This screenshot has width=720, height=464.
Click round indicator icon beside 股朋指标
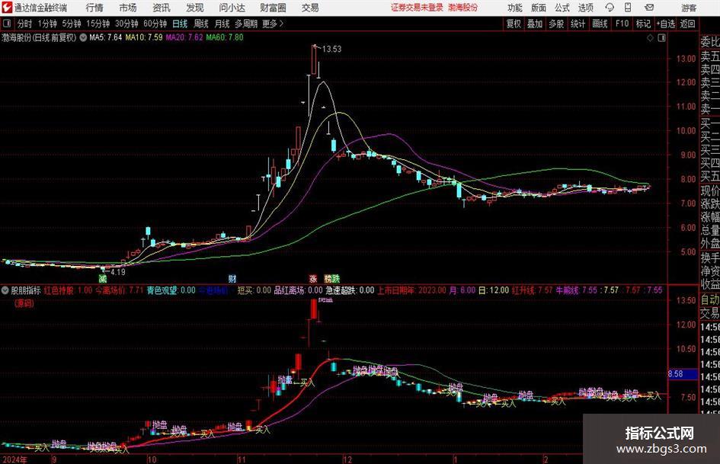(5, 290)
